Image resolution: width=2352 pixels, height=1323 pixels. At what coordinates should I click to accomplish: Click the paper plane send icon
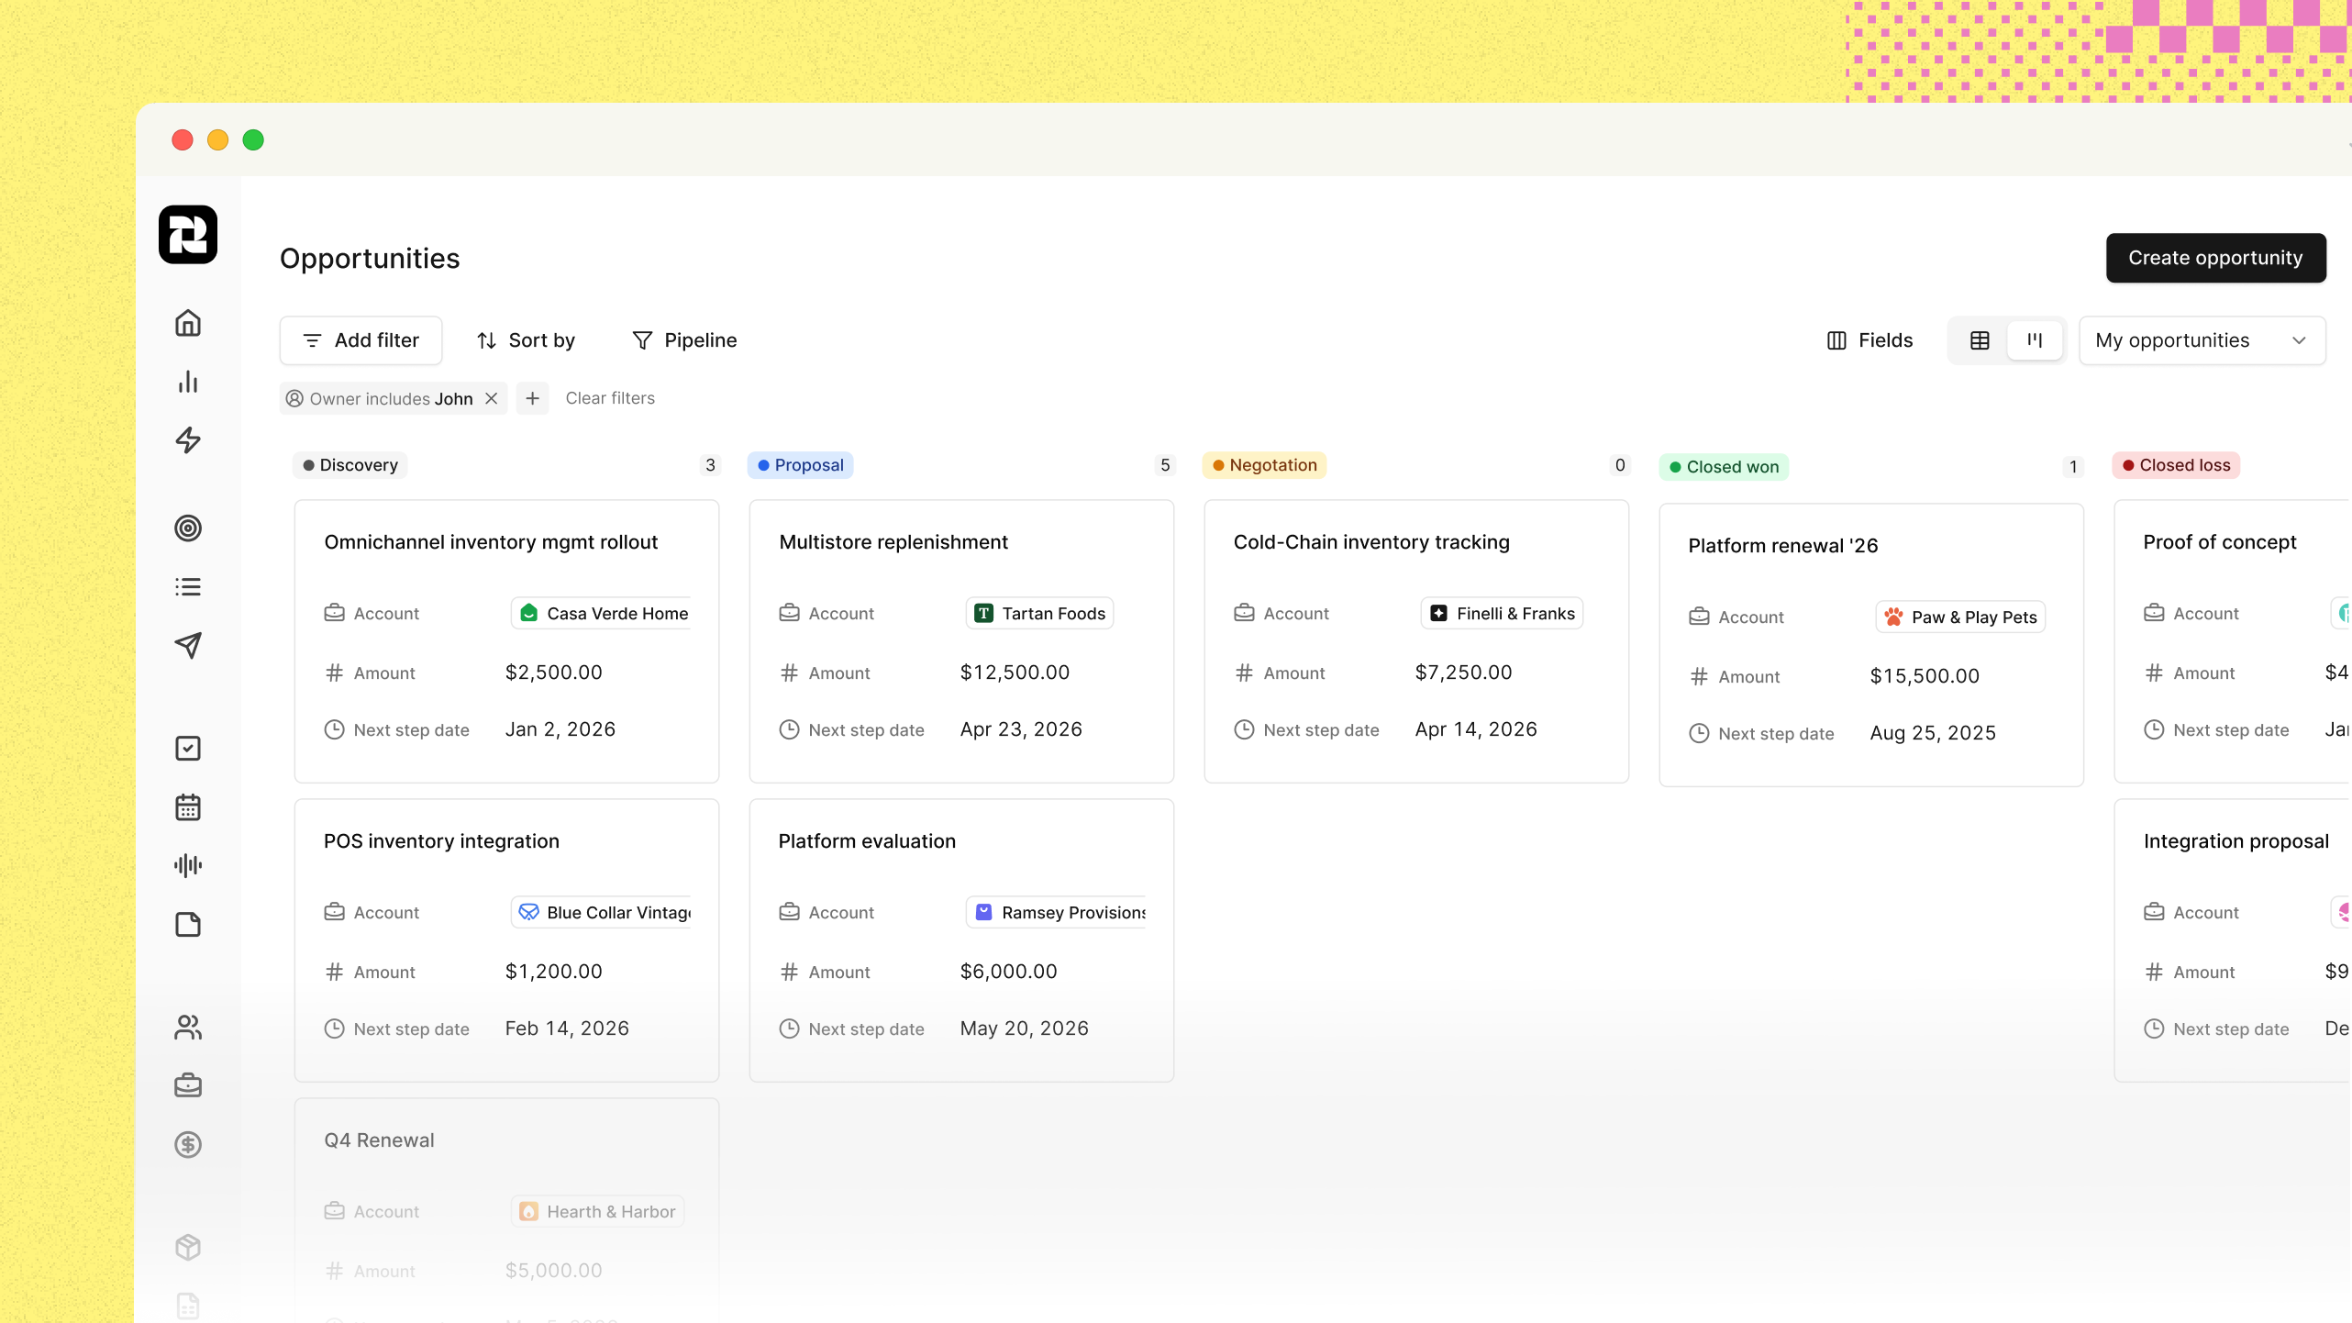coord(188,645)
